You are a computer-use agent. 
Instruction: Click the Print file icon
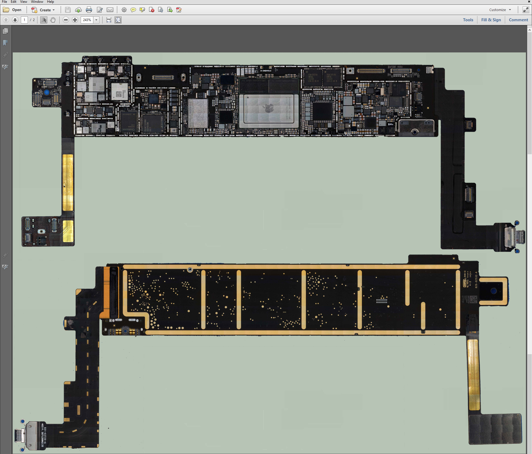tap(89, 10)
